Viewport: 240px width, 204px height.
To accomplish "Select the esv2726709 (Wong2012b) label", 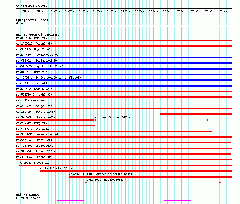I will [x=34, y=106].
